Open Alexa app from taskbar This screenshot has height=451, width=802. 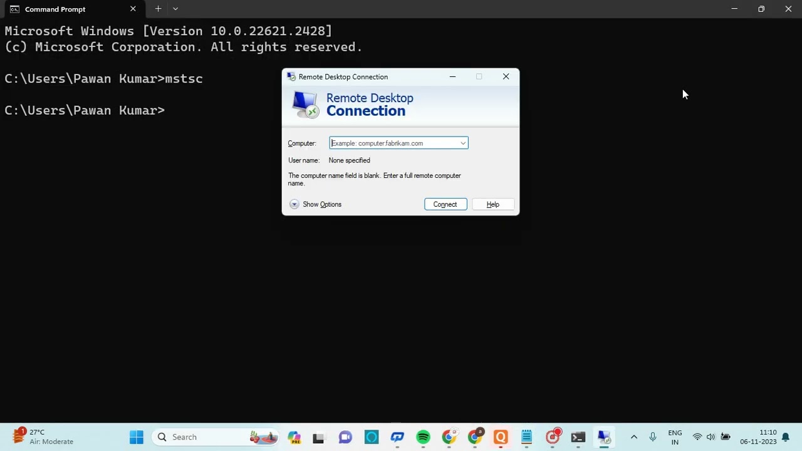click(x=372, y=437)
